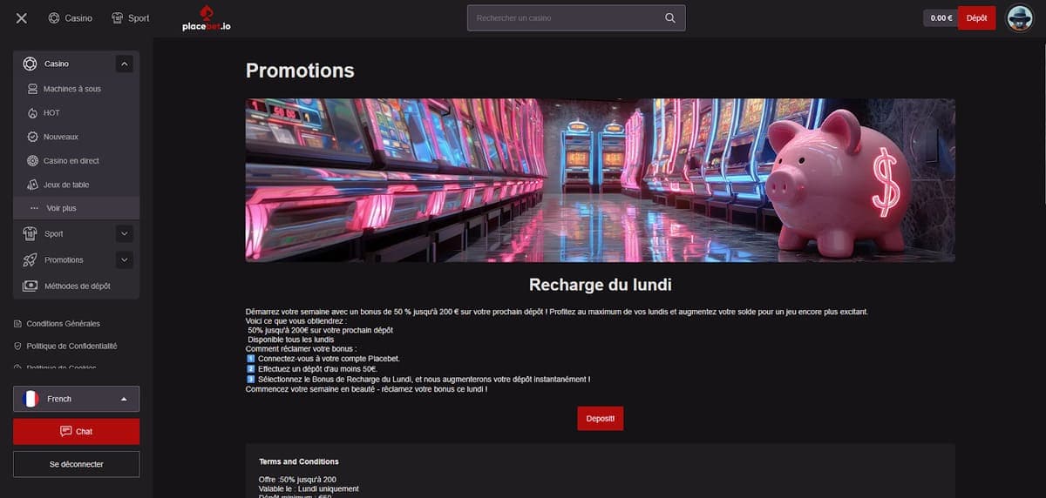View the 0.00 € balance

coord(941,18)
